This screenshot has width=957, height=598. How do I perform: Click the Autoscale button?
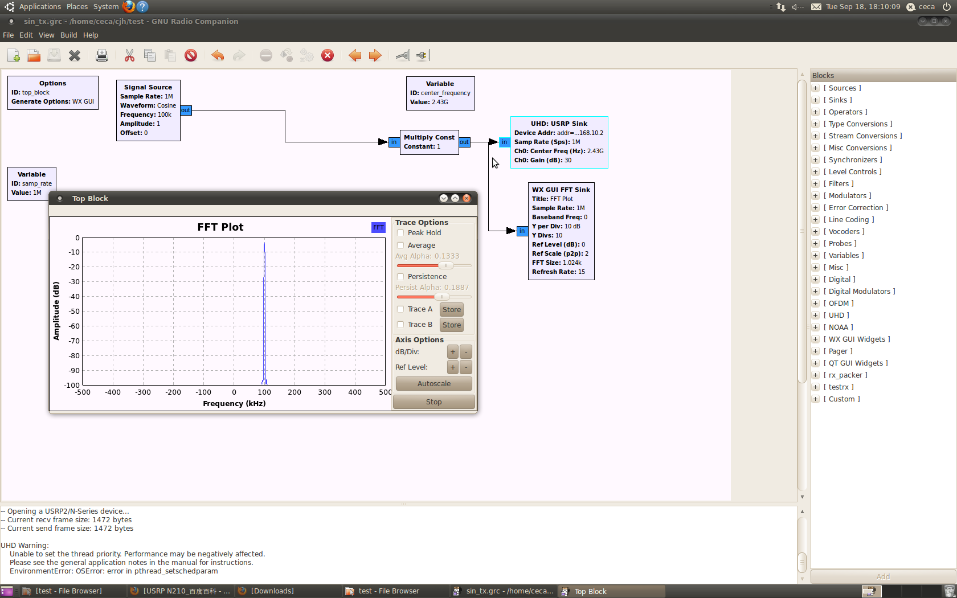tap(434, 384)
